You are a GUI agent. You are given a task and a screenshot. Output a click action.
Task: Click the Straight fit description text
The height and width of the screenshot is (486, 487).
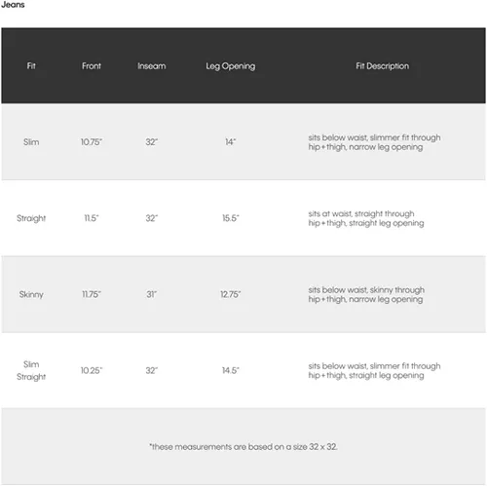click(x=366, y=218)
